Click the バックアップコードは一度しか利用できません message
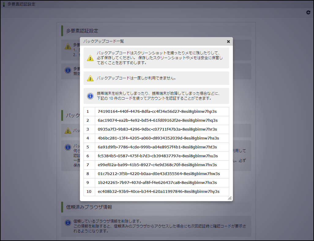The image size is (314, 241). 136,78
